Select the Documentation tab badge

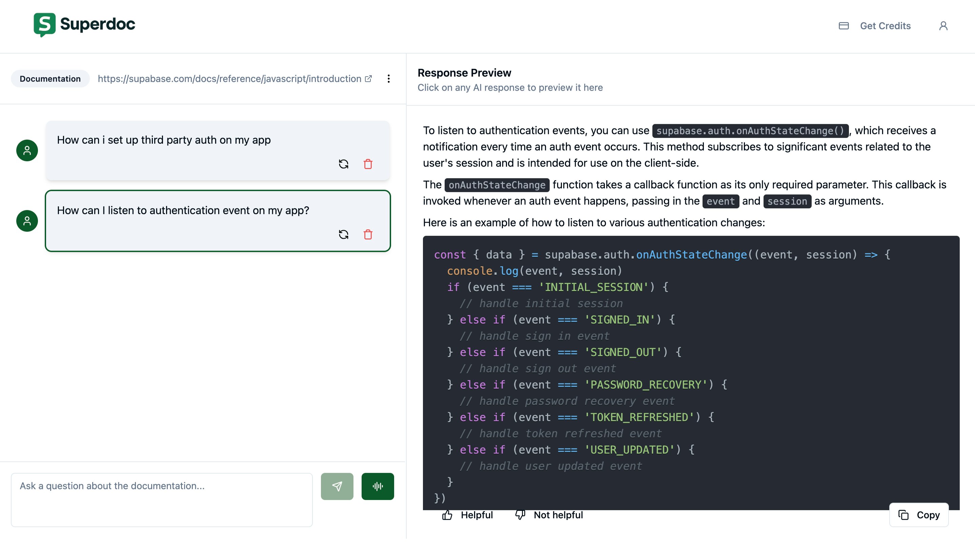[50, 79]
